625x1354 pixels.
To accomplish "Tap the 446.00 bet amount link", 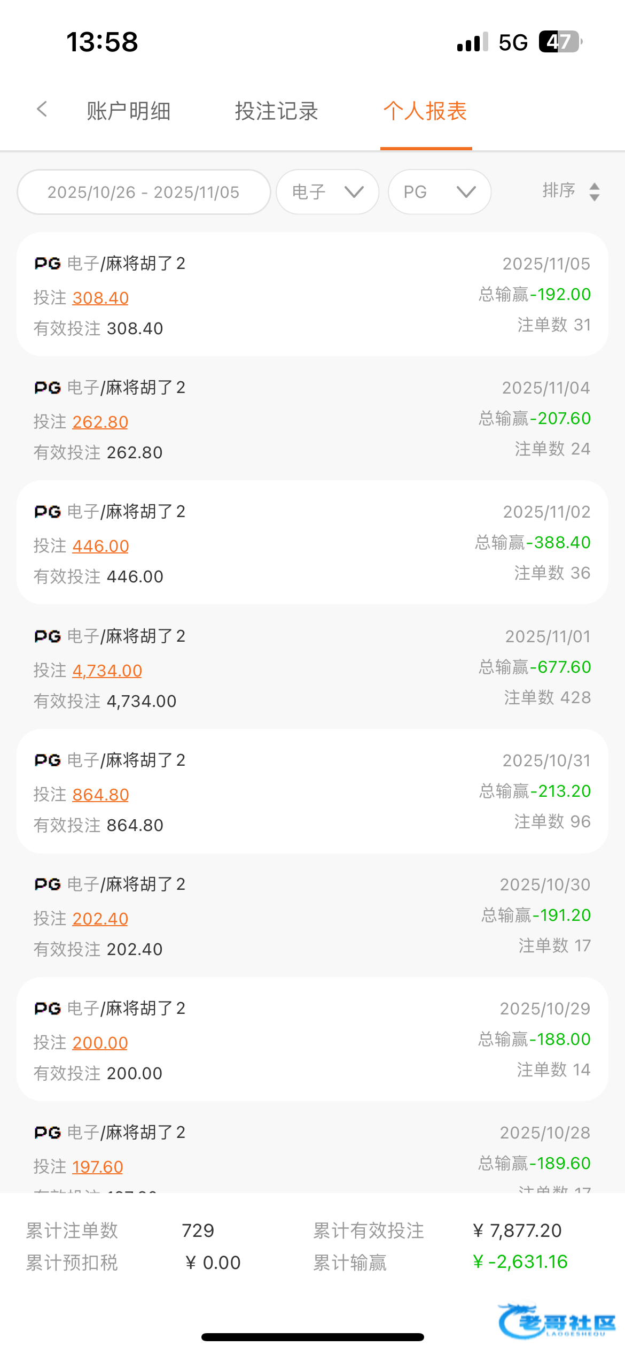I will [100, 546].
